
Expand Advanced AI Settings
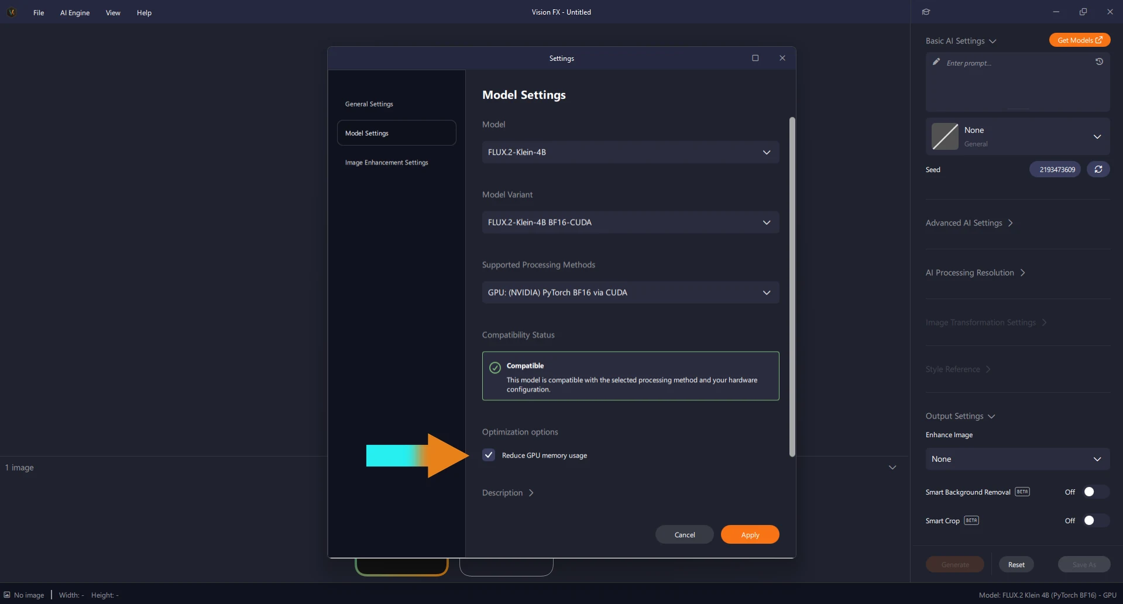coord(969,223)
